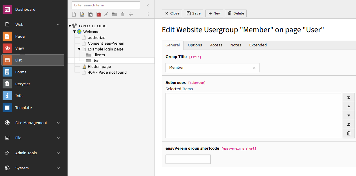Viewport: 356px width, 176px height.
Task: Remove selected subgroup with trash icon
Action: point(349,133)
